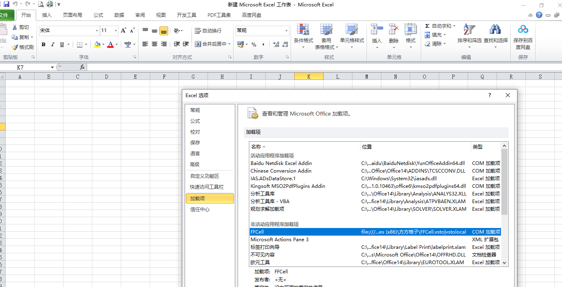
Task: Open Find and Select (查找和选择)
Action: [495, 36]
